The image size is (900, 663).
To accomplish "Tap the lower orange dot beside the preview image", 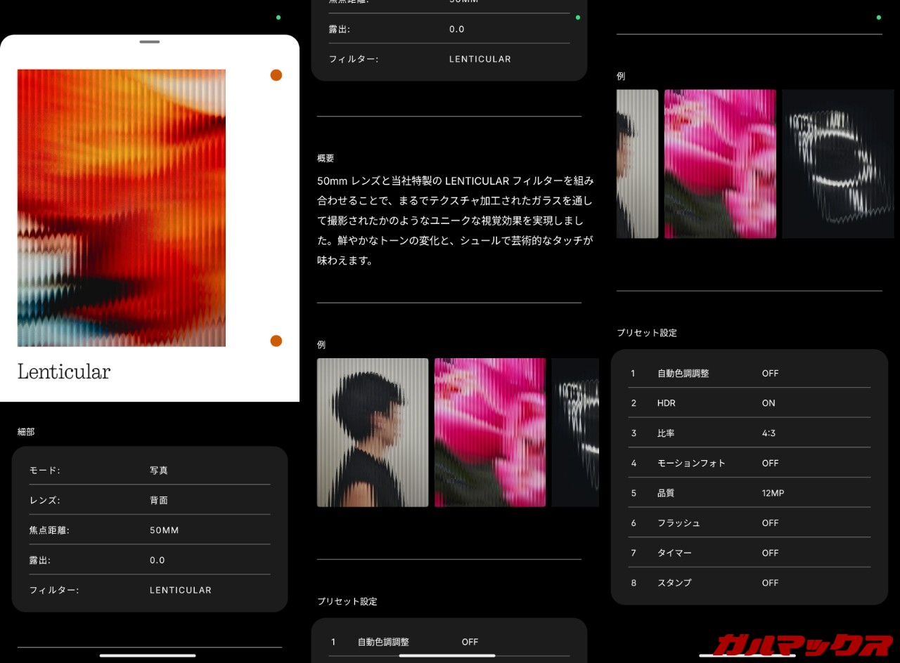I will click(x=276, y=341).
